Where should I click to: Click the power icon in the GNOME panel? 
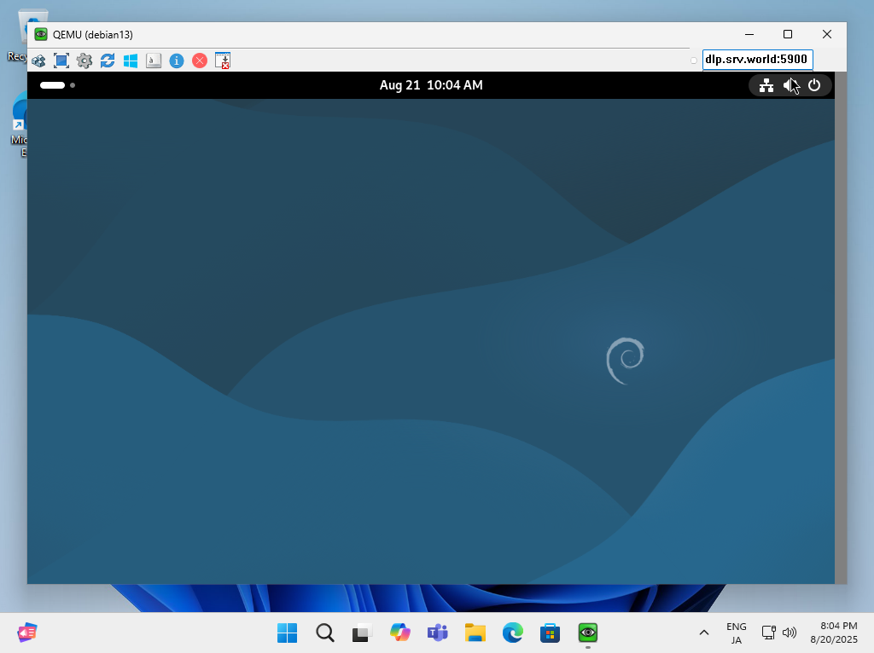[814, 85]
